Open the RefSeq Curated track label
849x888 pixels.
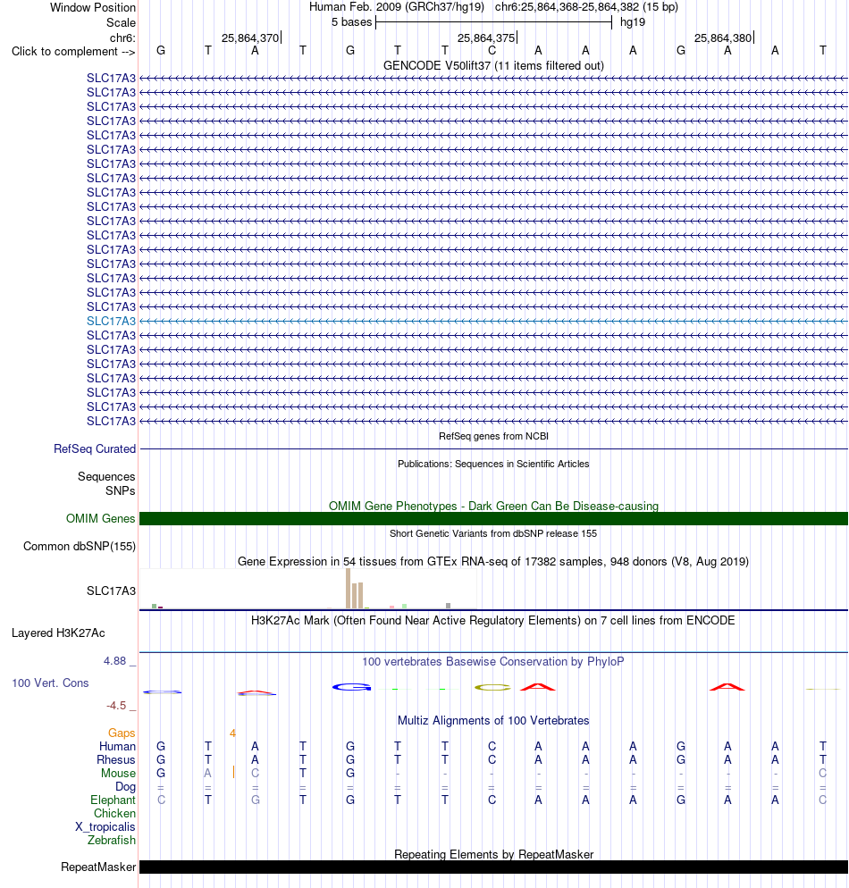click(x=95, y=448)
